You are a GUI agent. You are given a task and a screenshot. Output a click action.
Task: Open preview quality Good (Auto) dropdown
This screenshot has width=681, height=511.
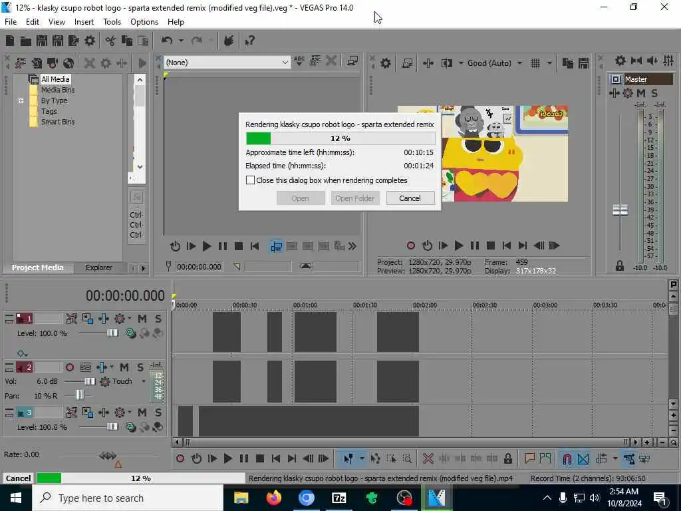519,63
